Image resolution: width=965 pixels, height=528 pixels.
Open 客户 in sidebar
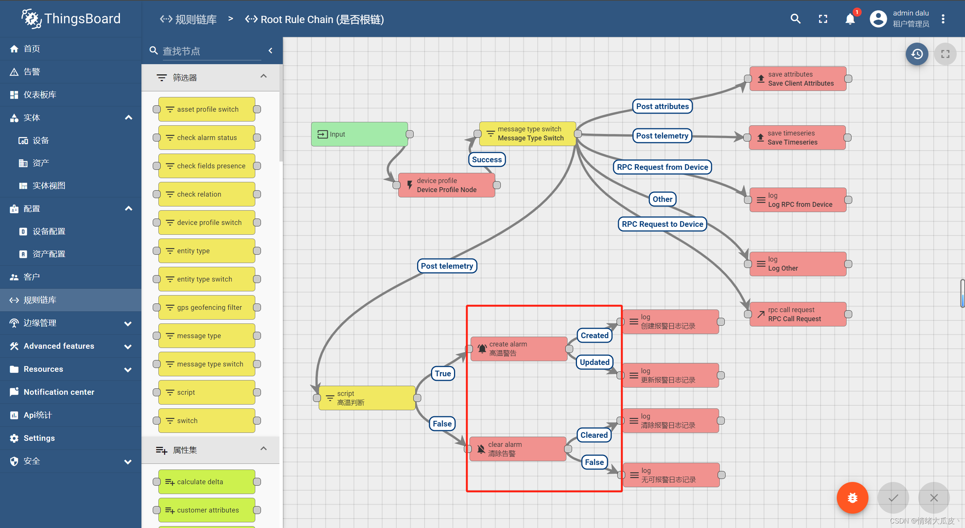click(x=71, y=277)
